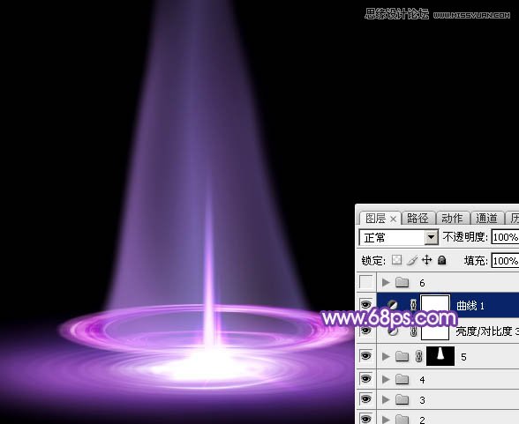Expand group 6 disclosure triangle

[x=385, y=283]
